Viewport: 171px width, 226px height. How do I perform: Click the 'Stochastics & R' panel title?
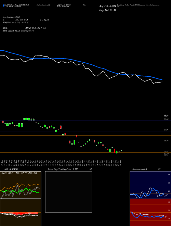pos(140,169)
